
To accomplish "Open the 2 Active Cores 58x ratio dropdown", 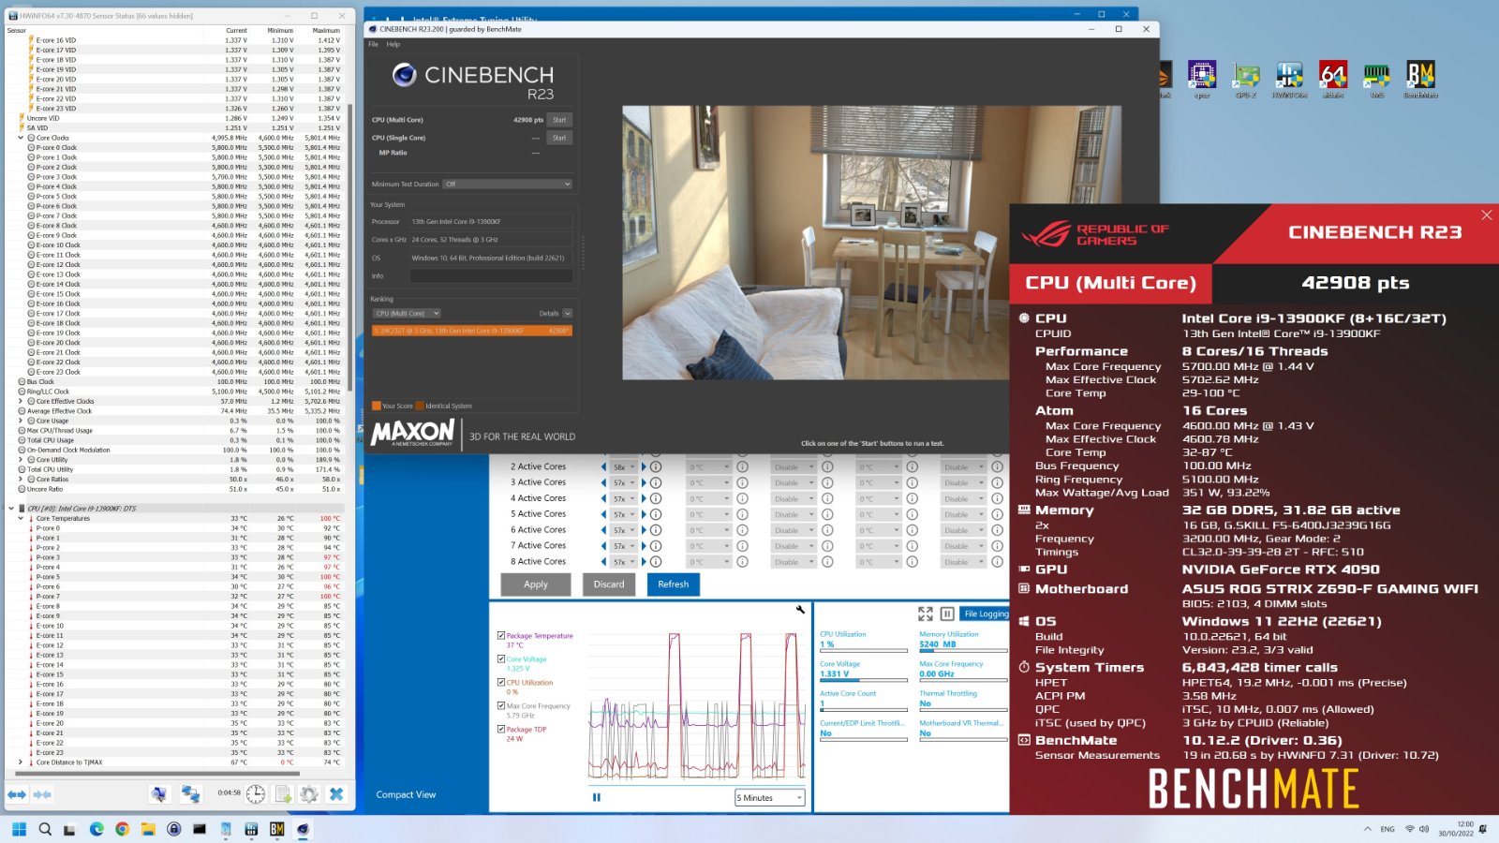I will [x=624, y=466].
